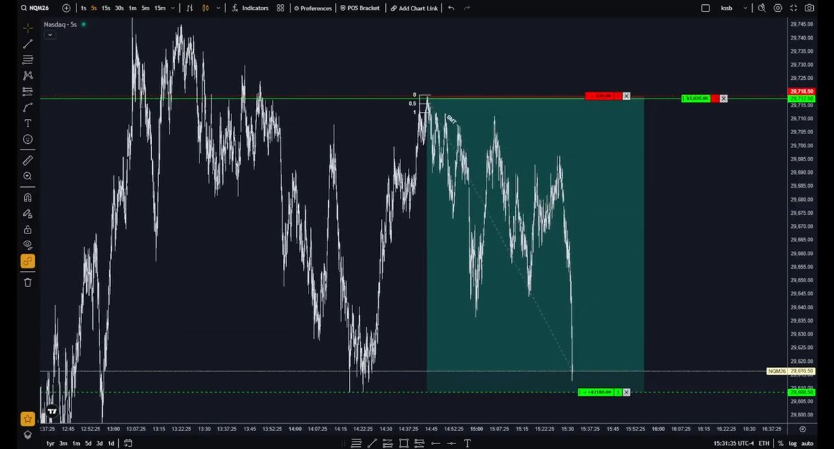Select the ruler measure tool
The width and height of the screenshot is (834, 449).
(x=28, y=161)
